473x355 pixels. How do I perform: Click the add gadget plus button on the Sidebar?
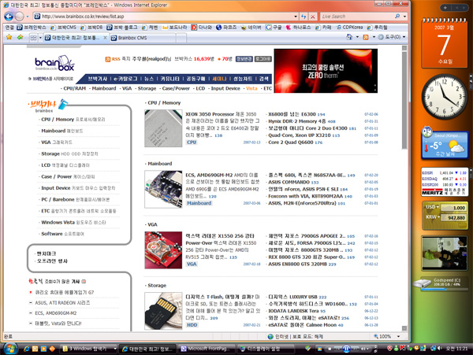[445, 8]
